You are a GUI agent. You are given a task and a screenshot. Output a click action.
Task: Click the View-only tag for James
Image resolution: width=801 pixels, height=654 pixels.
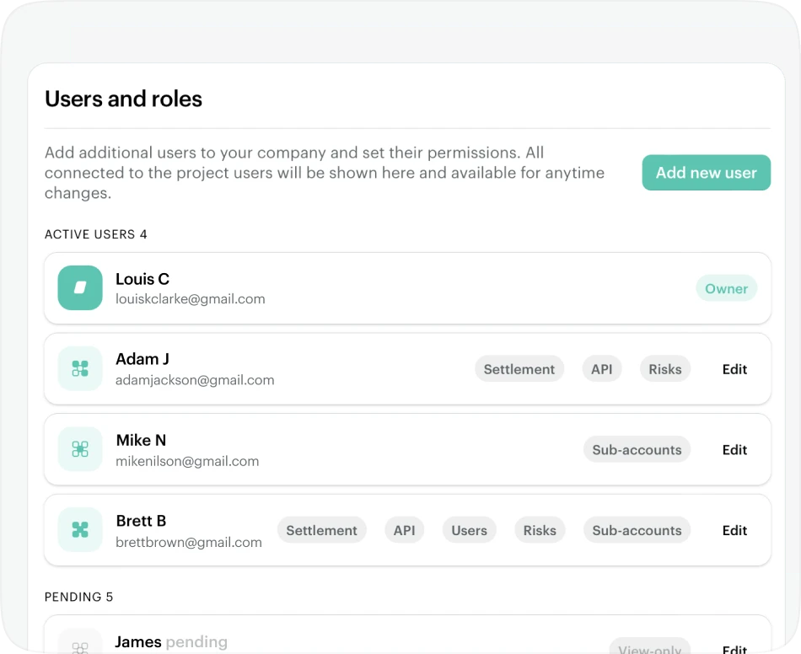pos(649,648)
